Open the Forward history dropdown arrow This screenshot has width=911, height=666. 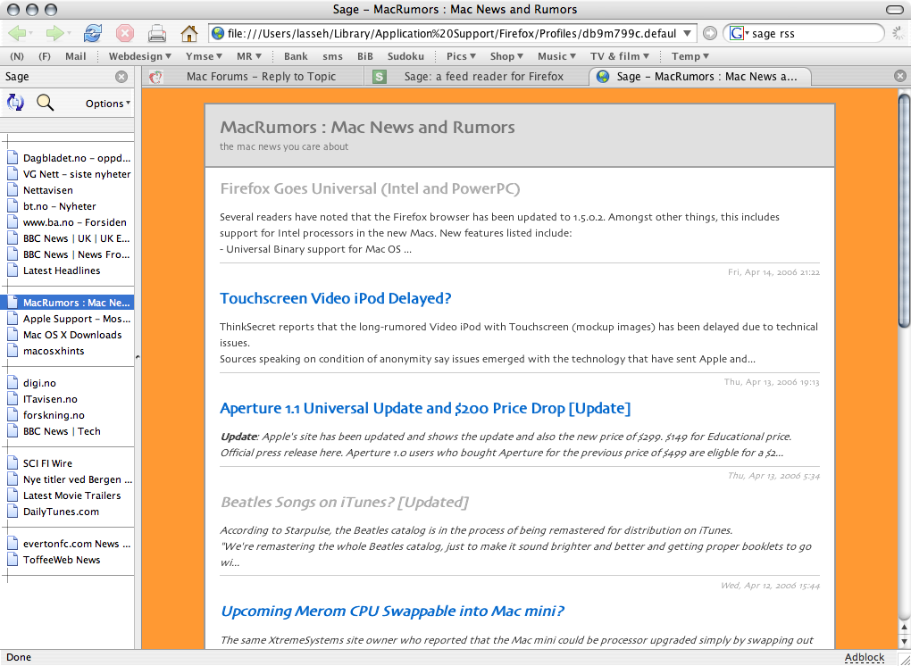click(69, 34)
